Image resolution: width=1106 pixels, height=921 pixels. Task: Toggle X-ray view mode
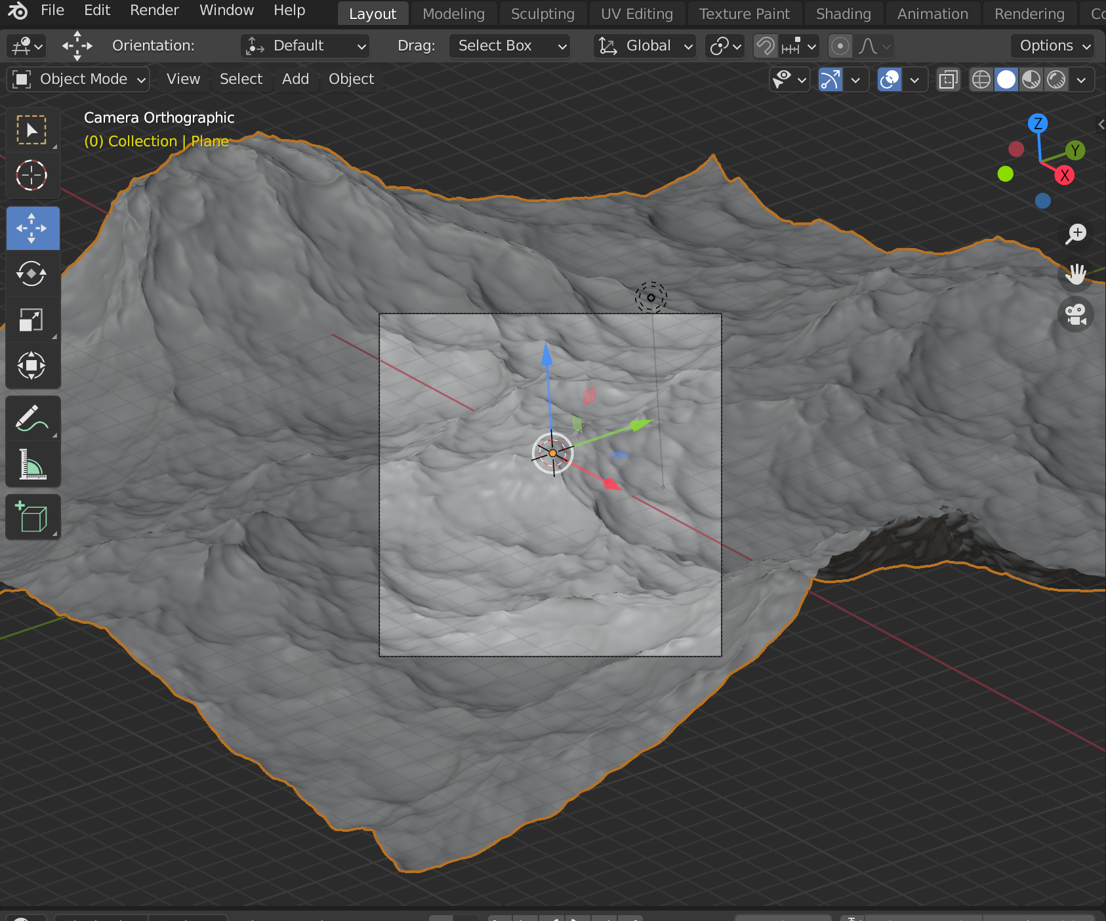pos(948,80)
